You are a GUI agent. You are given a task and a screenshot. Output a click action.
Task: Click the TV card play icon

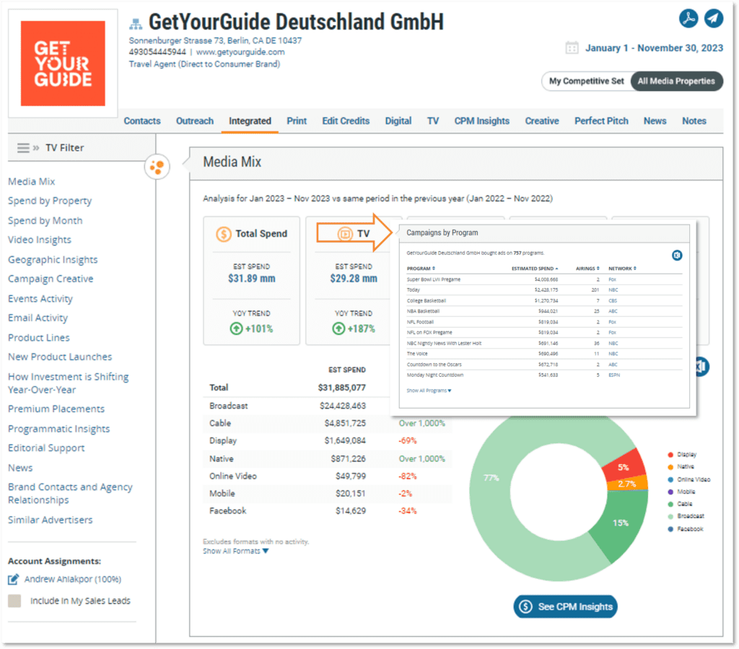tap(345, 234)
